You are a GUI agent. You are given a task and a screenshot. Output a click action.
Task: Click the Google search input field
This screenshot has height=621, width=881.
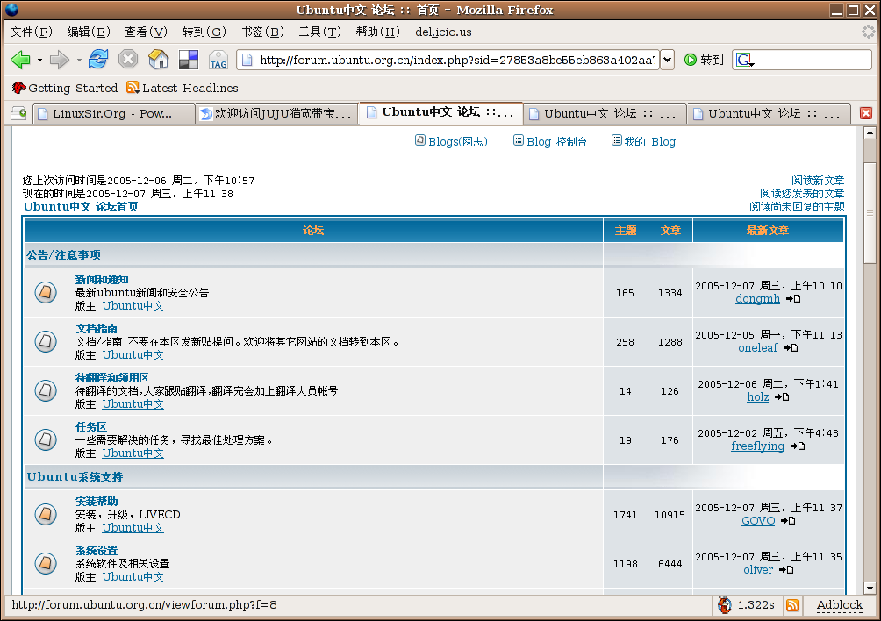click(x=813, y=60)
